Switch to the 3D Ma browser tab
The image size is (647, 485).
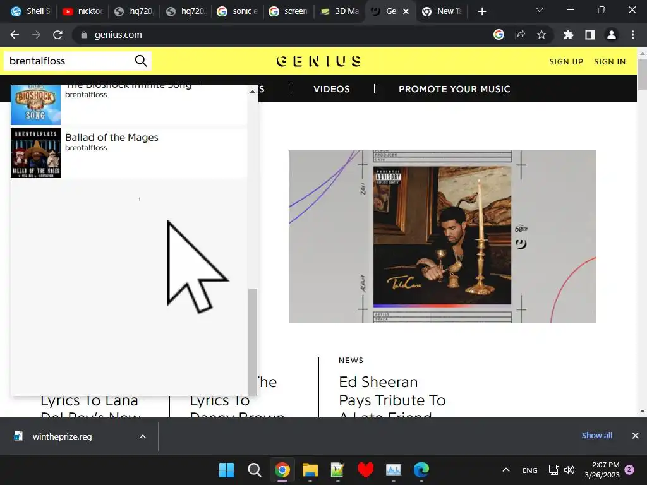click(x=341, y=11)
